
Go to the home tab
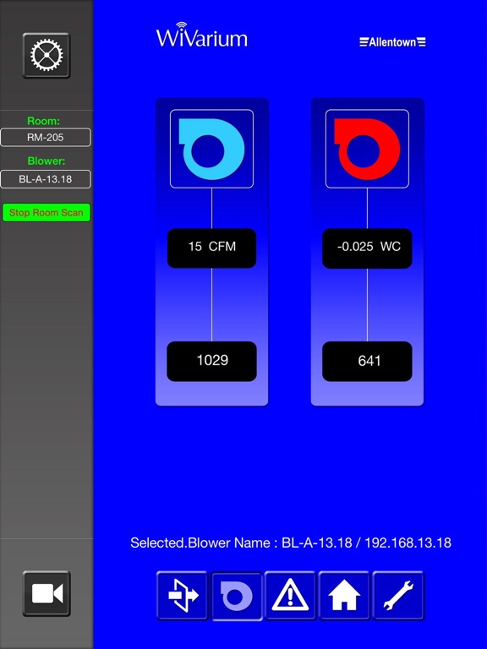[x=344, y=596]
